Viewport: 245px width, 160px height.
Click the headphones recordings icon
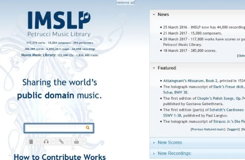46,141
